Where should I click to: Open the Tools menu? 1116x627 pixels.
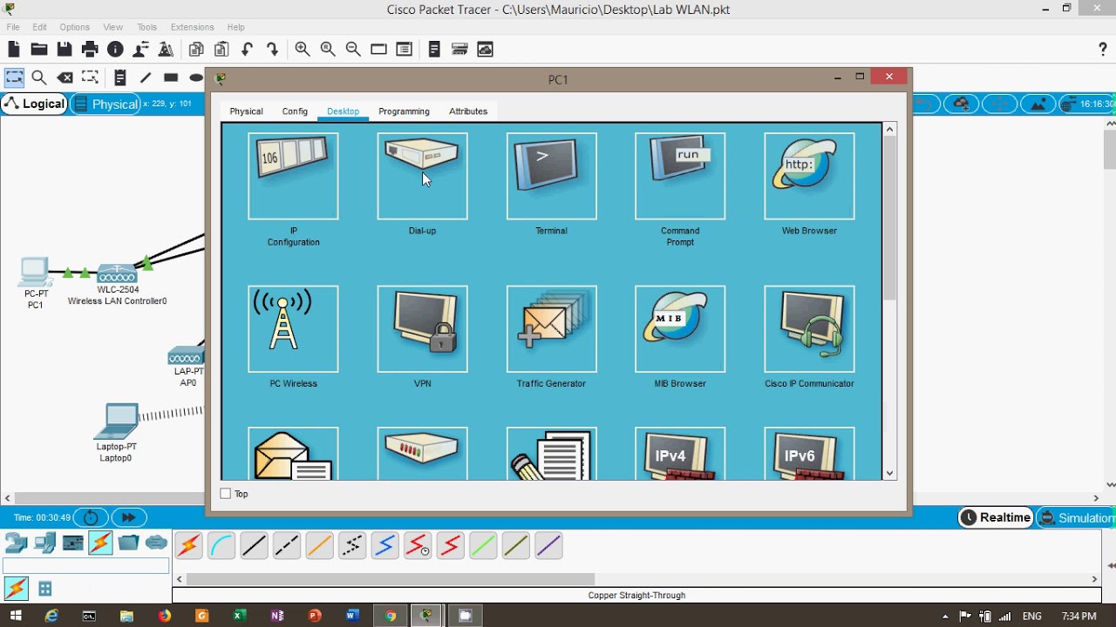coord(146,27)
